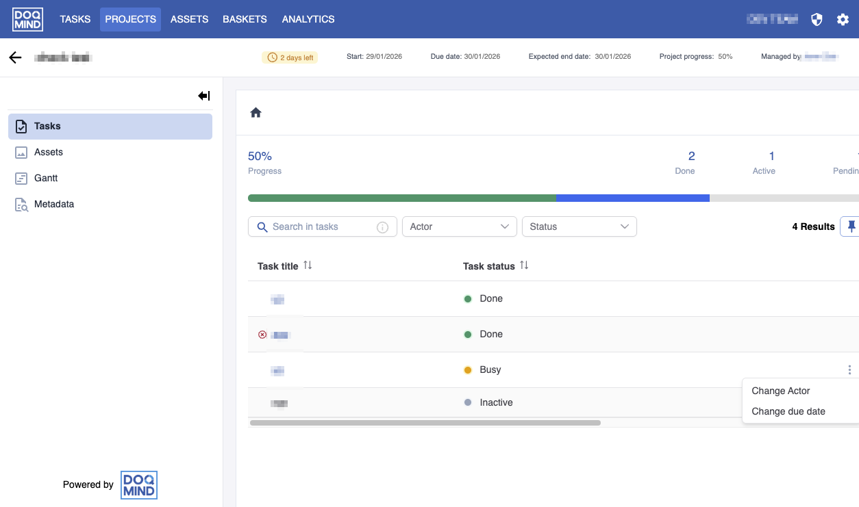
Task: Choose Change due date option
Action: point(788,411)
